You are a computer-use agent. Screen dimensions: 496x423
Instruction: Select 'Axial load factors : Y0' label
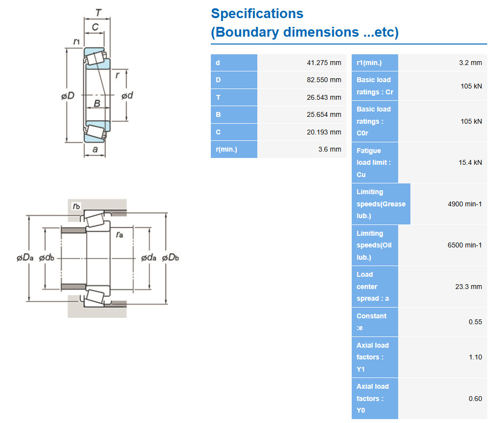coord(375,399)
